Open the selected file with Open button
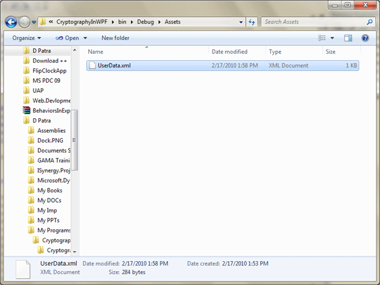 pyautogui.click(x=67, y=38)
